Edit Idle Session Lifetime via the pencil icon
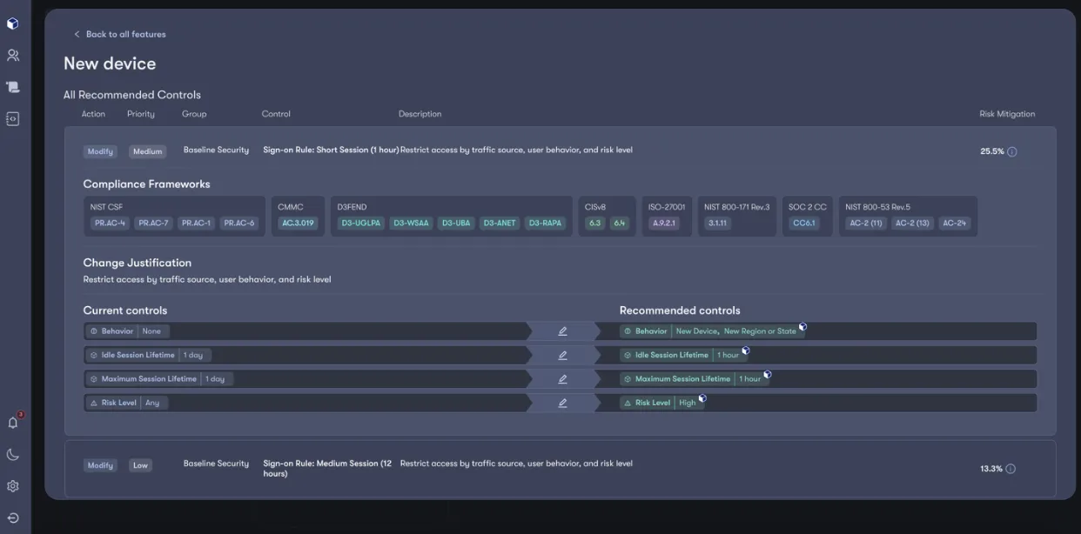The height and width of the screenshot is (534, 1081). (x=561, y=355)
